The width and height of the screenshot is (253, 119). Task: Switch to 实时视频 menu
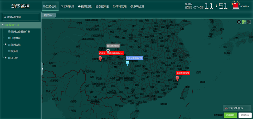(67, 6)
